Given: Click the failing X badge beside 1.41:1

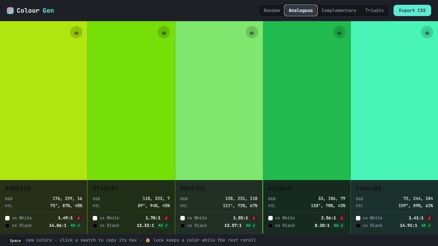Looking at the screenshot, I should [429, 218].
